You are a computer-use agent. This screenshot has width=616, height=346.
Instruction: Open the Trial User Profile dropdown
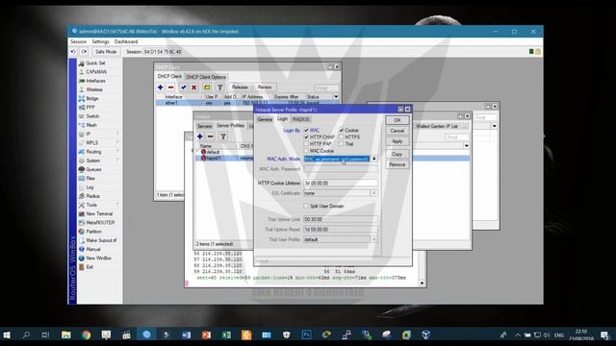[x=374, y=239]
